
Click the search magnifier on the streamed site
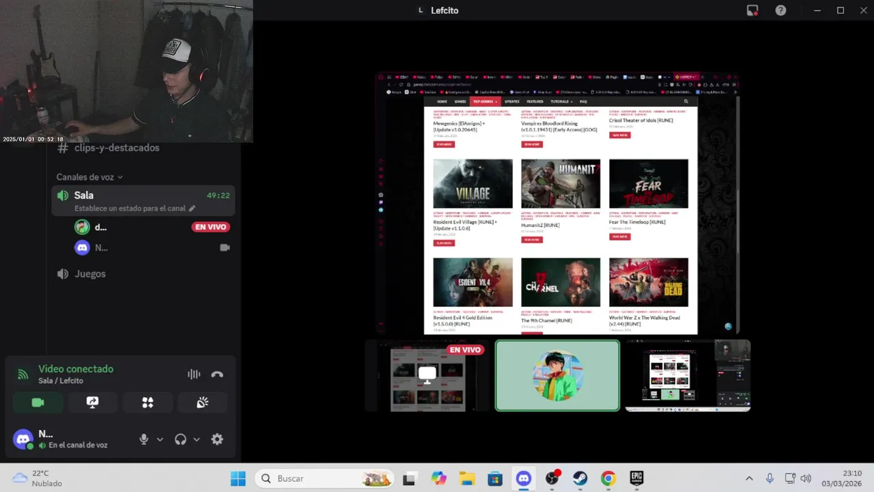[686, 101]
